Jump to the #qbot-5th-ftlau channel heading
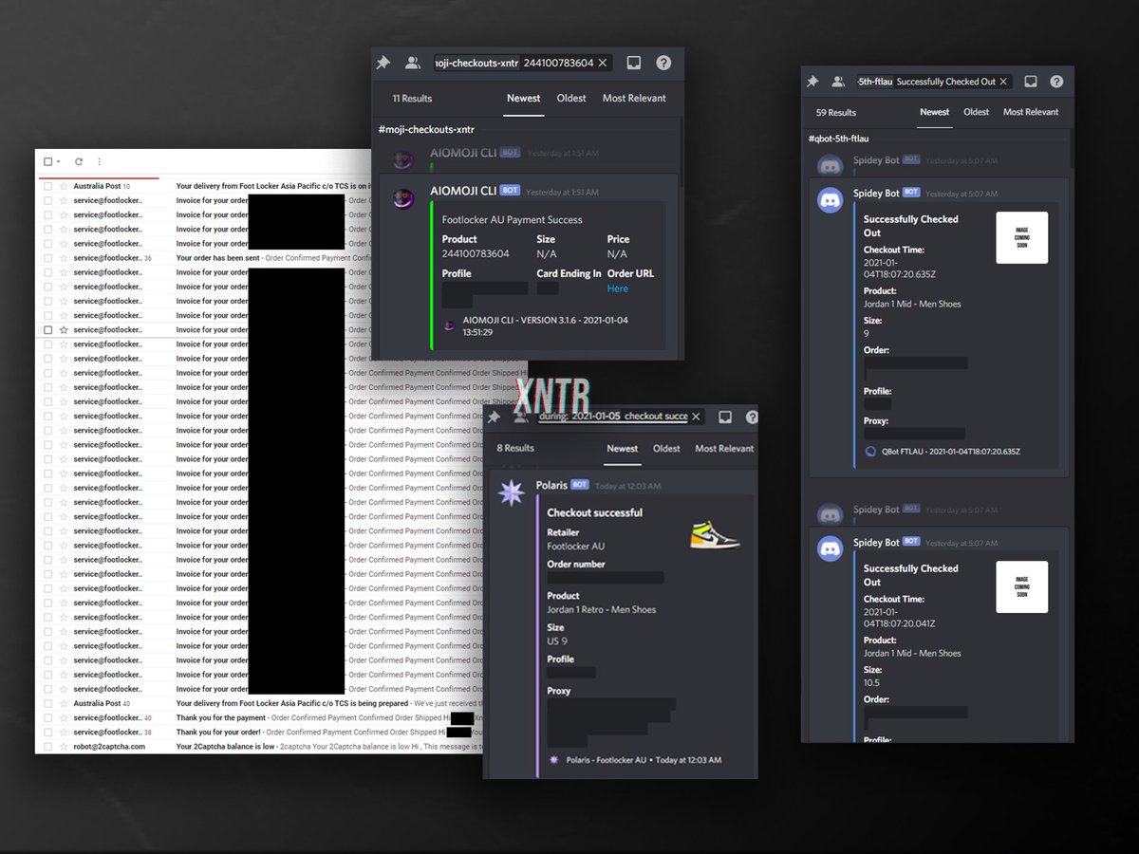Screen dimensions: 1139x854 (x=838, y=139)
